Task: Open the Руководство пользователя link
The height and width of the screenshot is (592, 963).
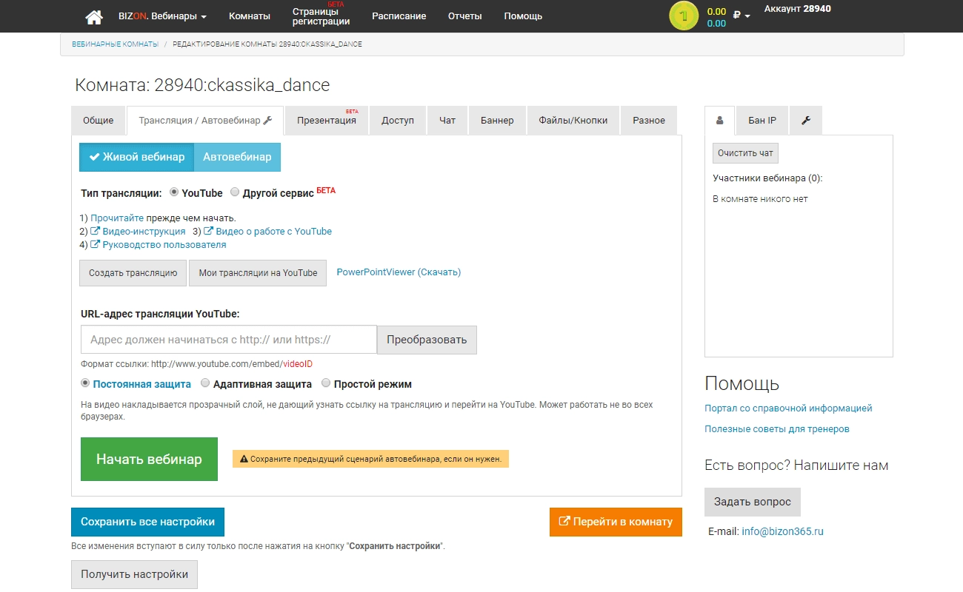Action: click(159, 245)
